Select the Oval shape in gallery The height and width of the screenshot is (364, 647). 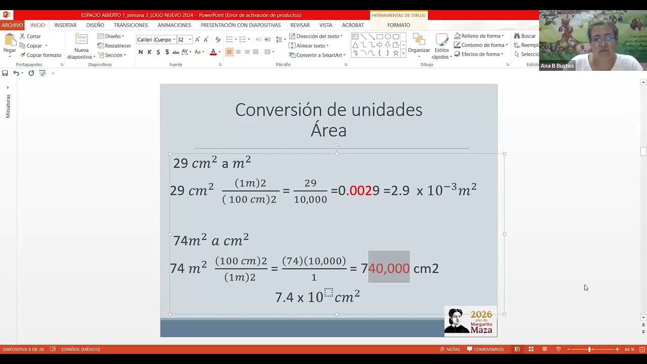point(388,36)
